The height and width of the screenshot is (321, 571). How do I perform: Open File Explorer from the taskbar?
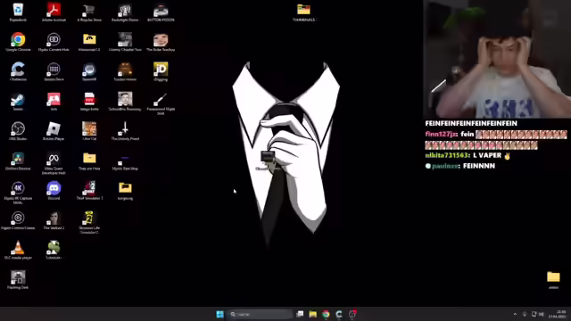click(x=313, y=314)
